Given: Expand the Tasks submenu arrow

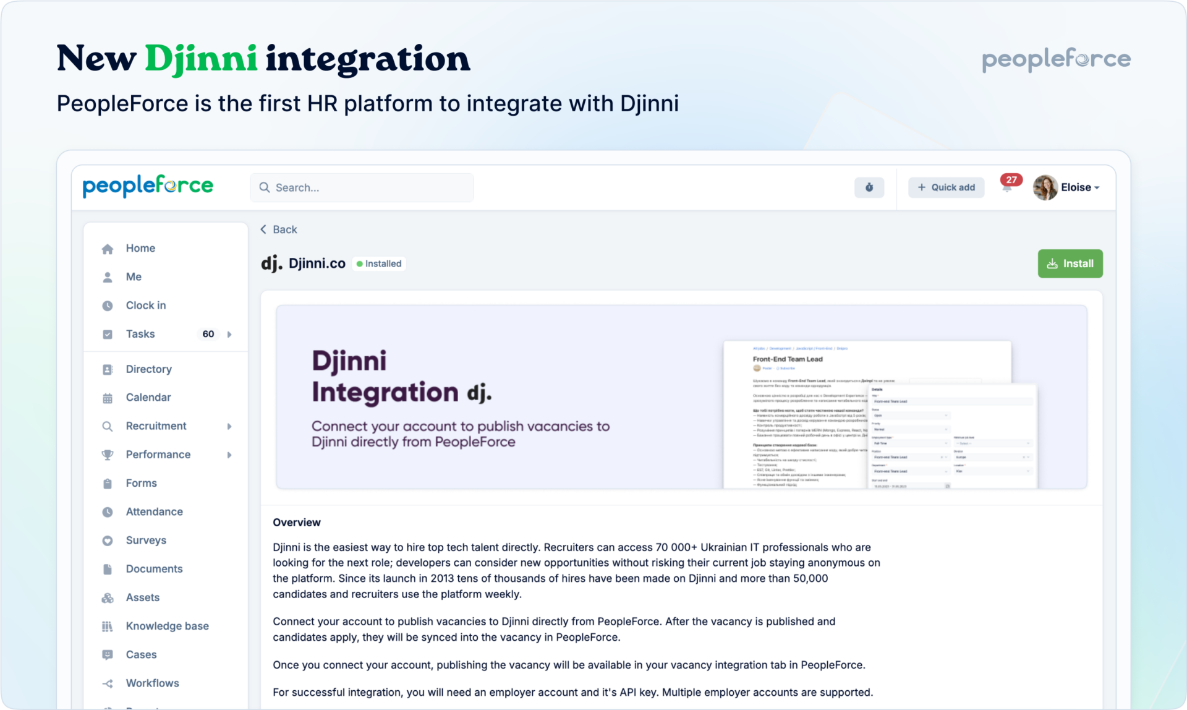Looking at the screenshot, I should pos(229,335).
